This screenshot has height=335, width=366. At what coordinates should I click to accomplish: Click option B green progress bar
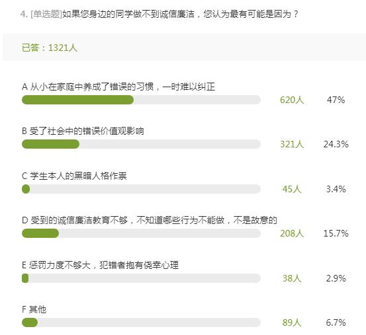pos(51,144)
